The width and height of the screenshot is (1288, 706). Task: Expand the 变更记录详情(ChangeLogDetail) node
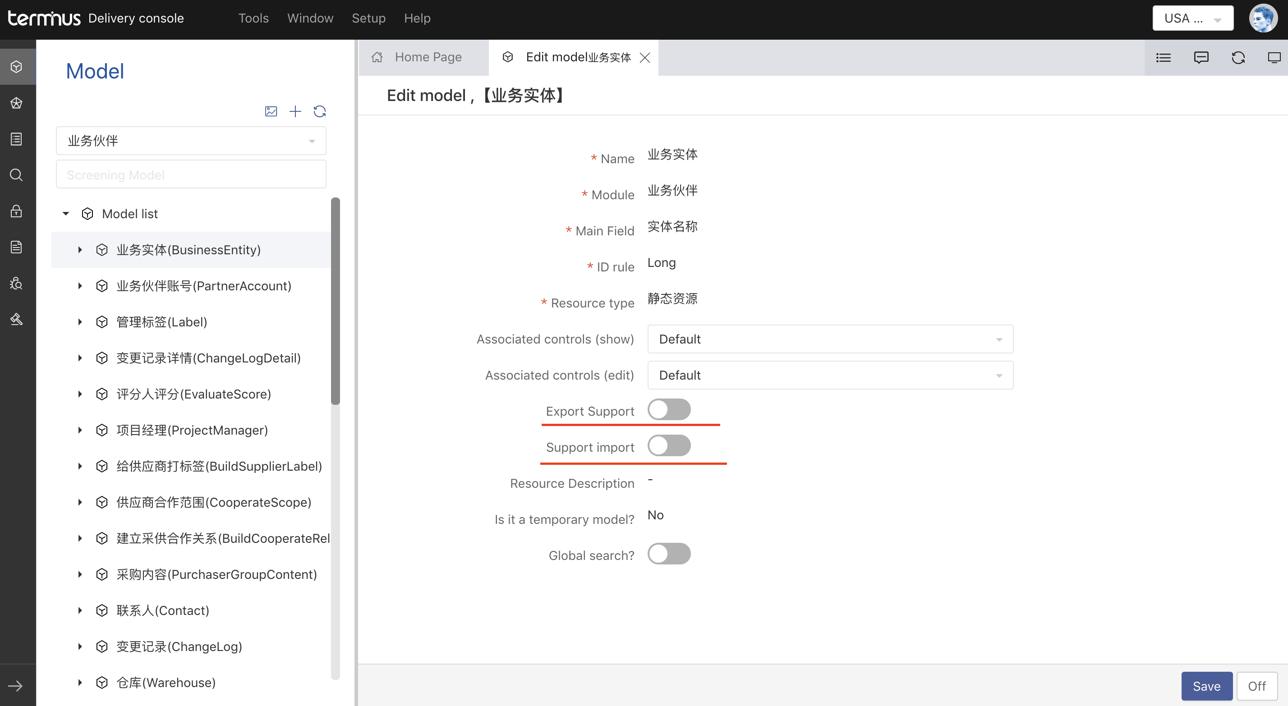point(79,358)
